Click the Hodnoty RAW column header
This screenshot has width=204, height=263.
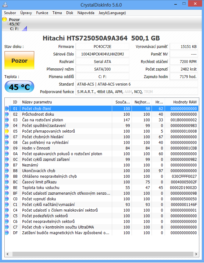[182, 102]
